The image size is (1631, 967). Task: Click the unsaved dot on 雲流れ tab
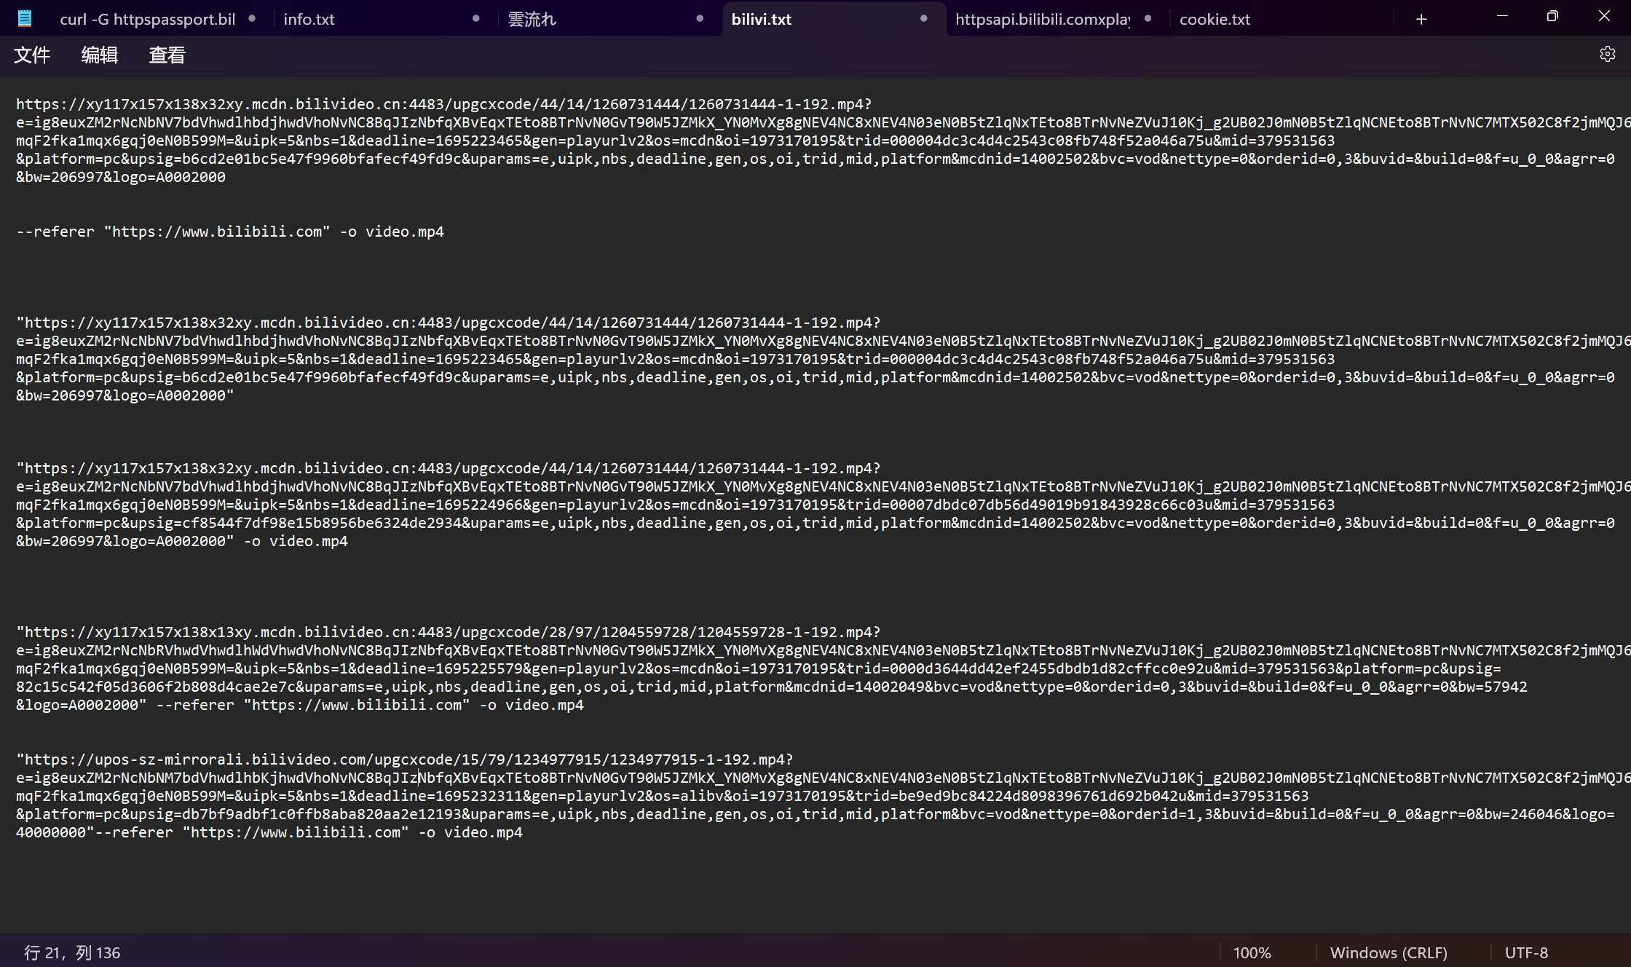click(698, 18)
